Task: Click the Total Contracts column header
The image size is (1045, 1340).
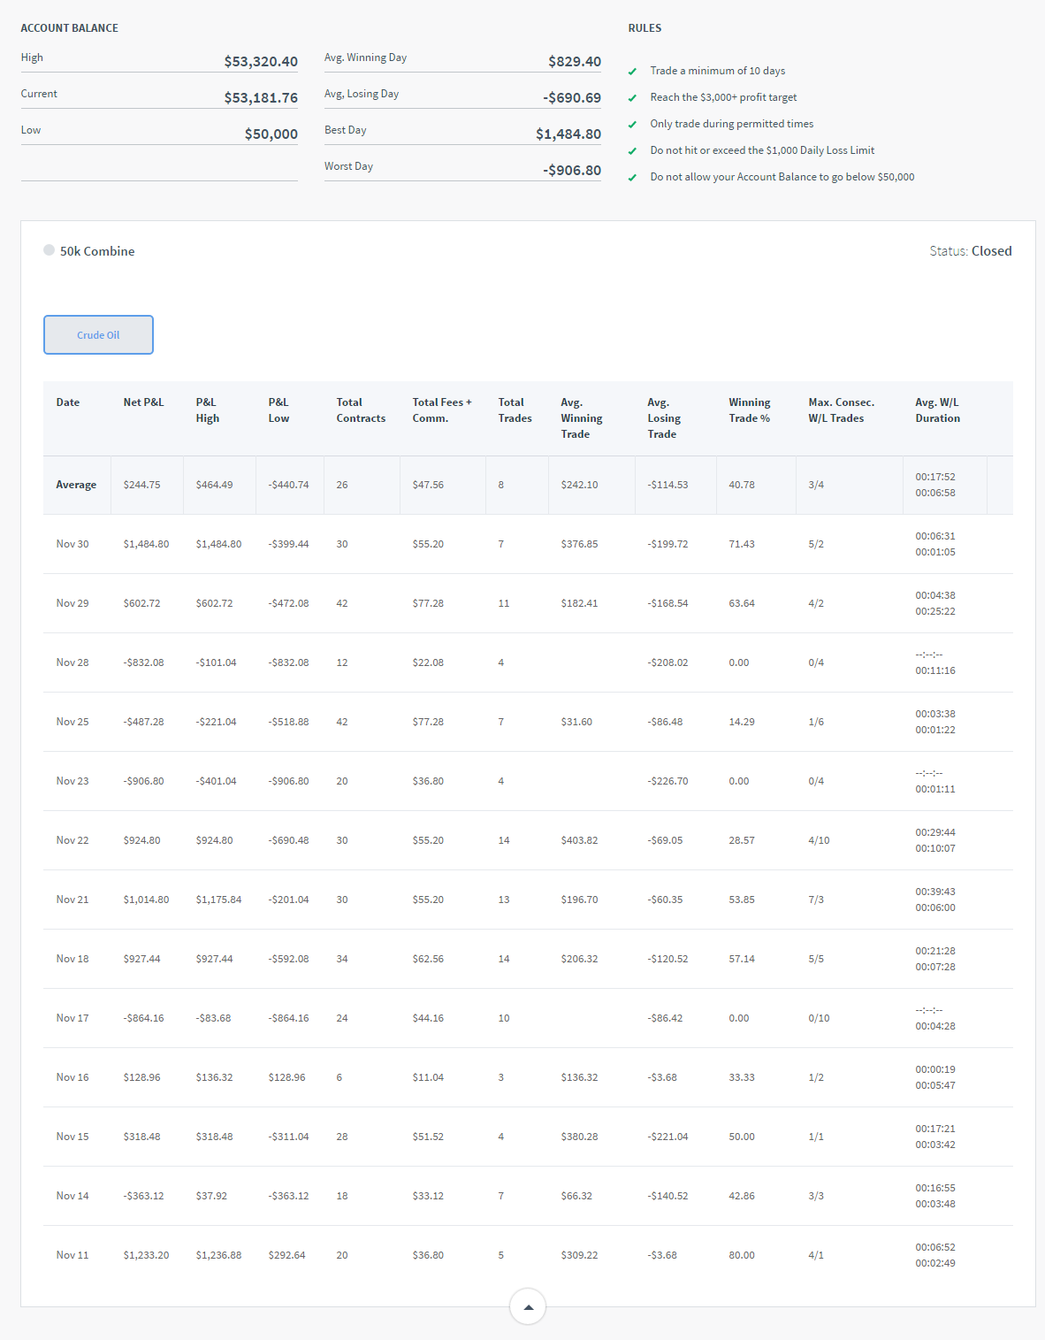Action: point(361,410)
